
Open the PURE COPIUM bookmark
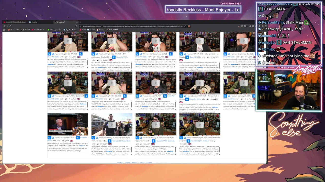tap(112, 30)
